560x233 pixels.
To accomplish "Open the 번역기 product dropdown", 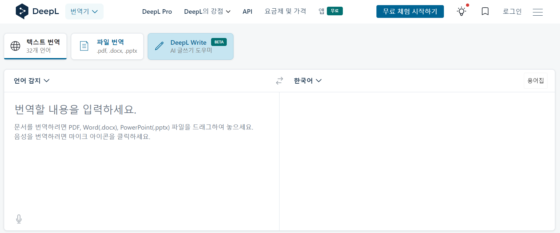I will [x=84, y=11].
